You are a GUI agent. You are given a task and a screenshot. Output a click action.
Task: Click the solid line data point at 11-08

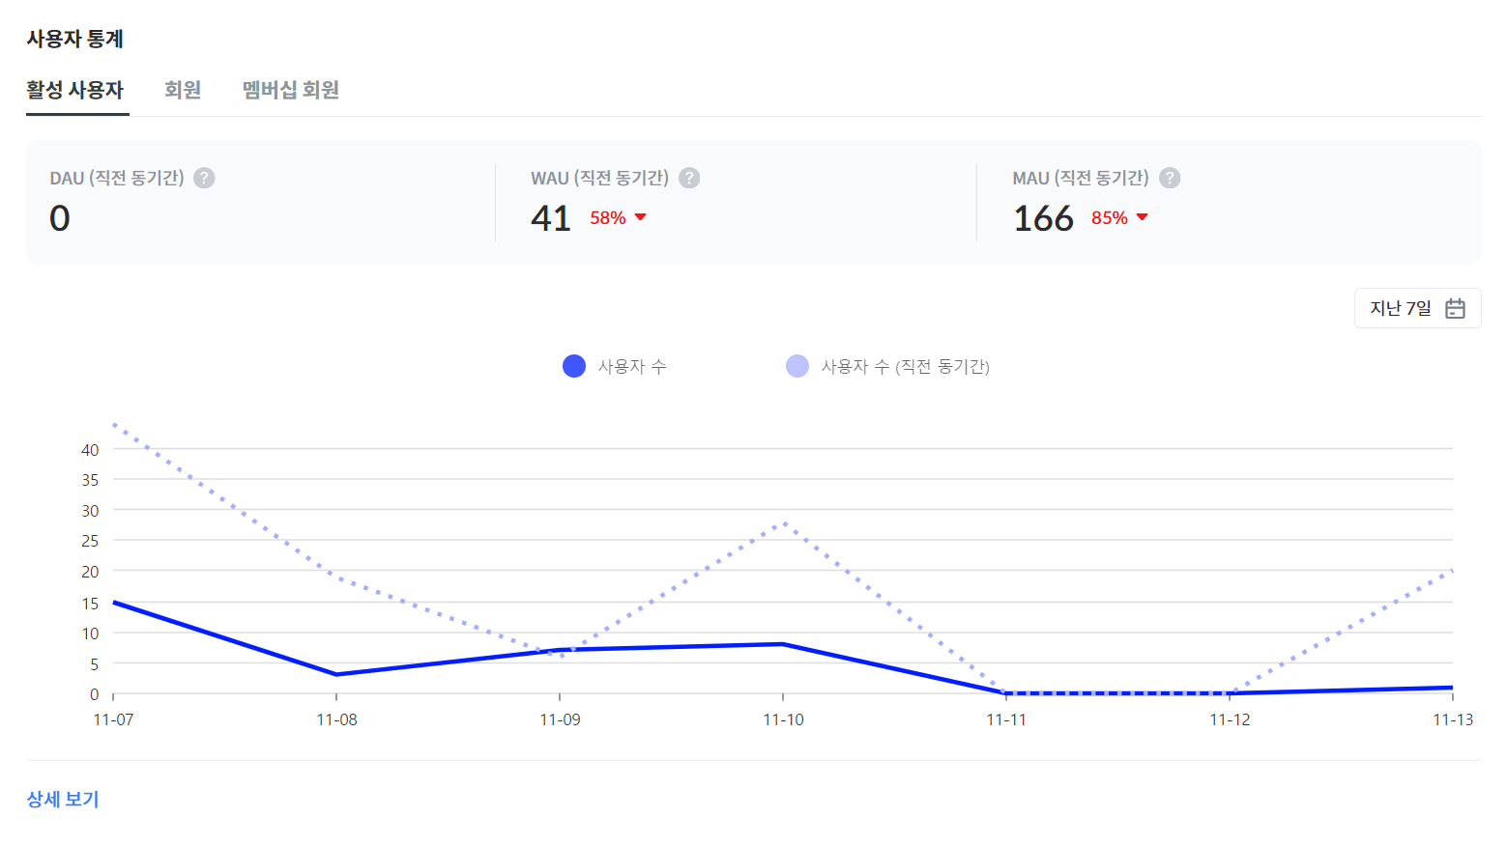point(336,674)
